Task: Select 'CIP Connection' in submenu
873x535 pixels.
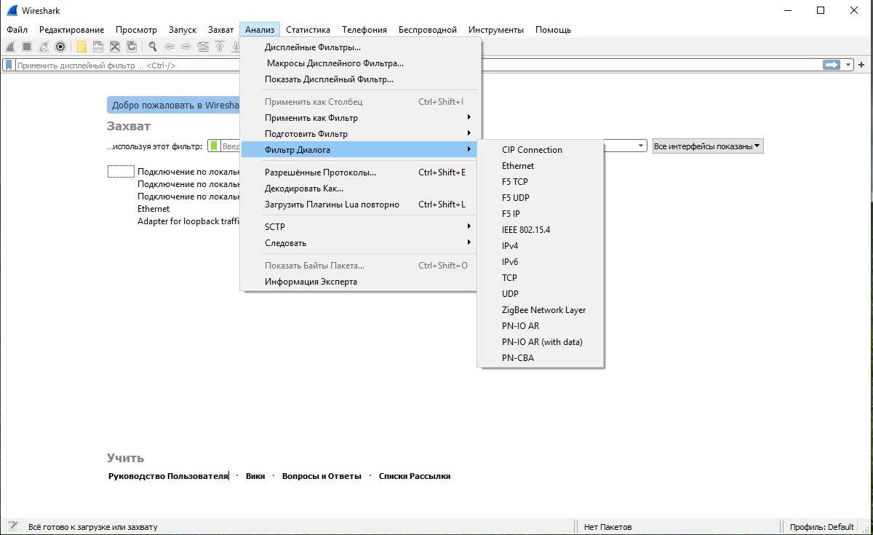Action: pos(540,149)
